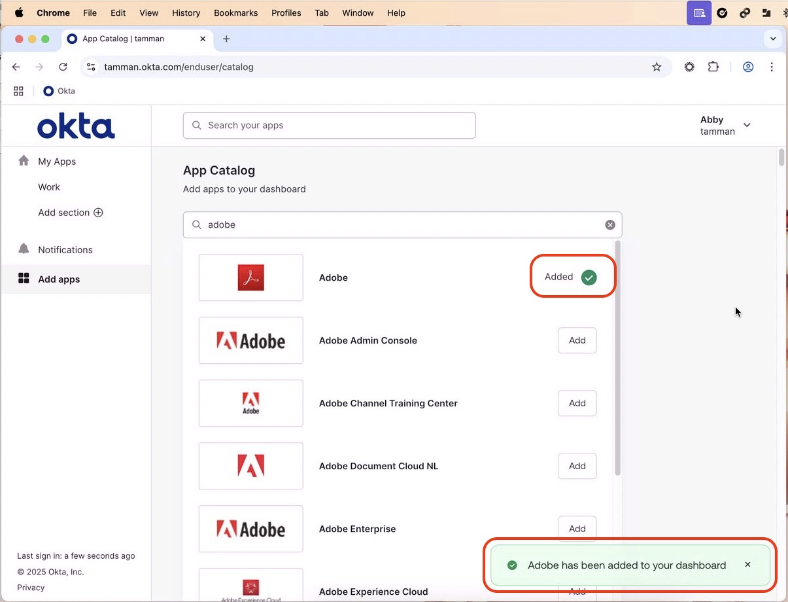Viewport: 788px width, 602px height.
Task: Click the App Catalog heading
Action: tap(219, 170)
